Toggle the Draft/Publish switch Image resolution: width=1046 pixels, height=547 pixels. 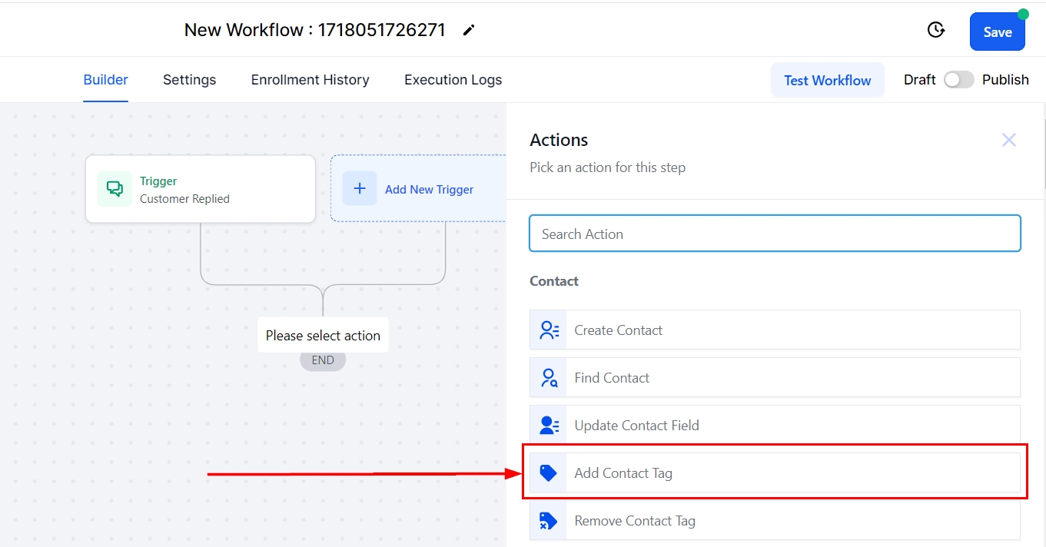pos(958,80)
